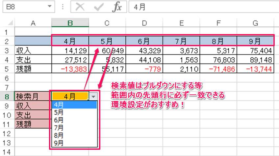Click cell with value -71,486
Screen dimensions: 279x156
[x=218, y=69]
